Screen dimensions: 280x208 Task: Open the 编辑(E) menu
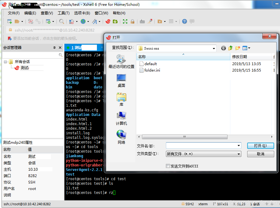pos(30,13)
